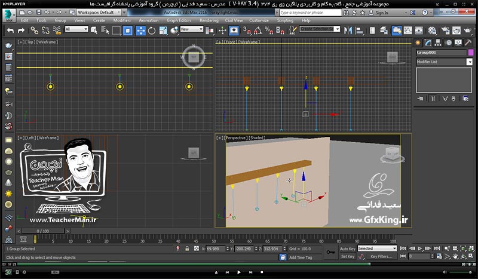Toggle the Selection Lock padlock
The height and width of the screenshot is (279, 478).
(x=187, y=249)
